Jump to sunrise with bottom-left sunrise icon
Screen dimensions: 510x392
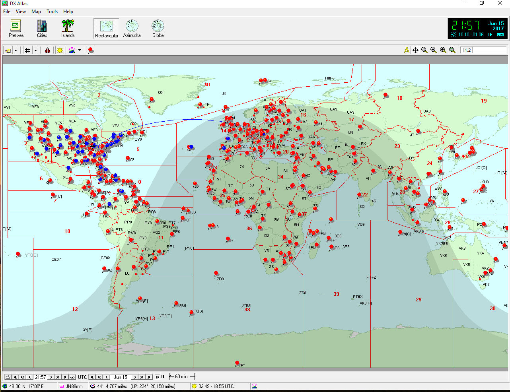coord(8,377)
